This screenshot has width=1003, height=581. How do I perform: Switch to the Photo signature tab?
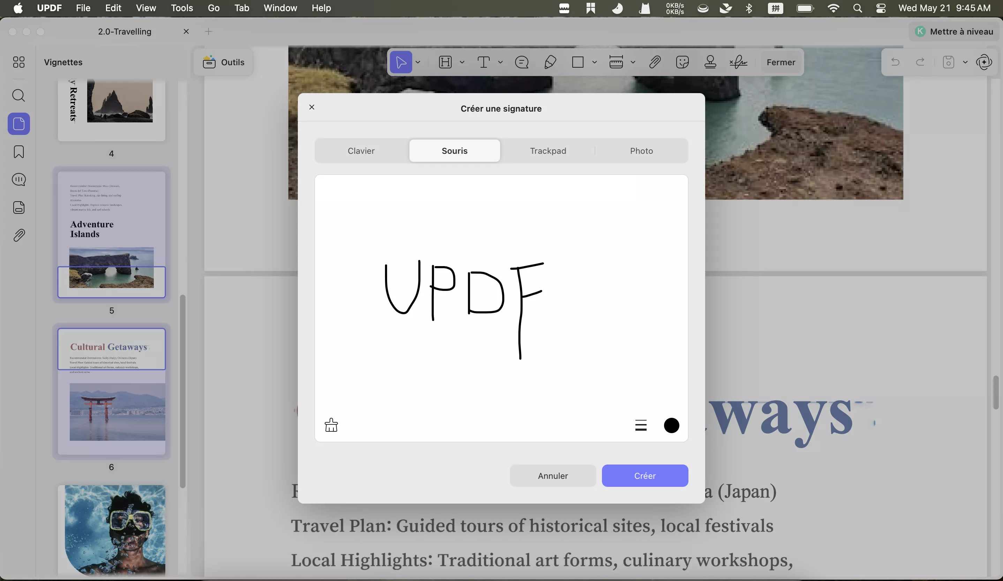[x=642, y=151]
